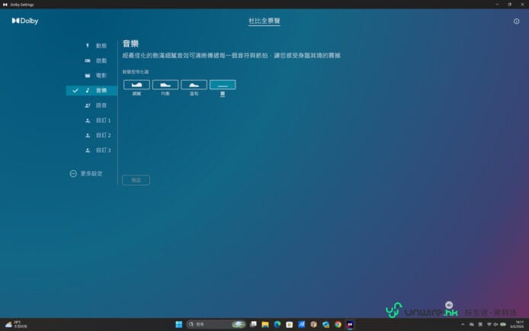Open the Windows Start menu

pyautogui.click(x=179, y=324)
